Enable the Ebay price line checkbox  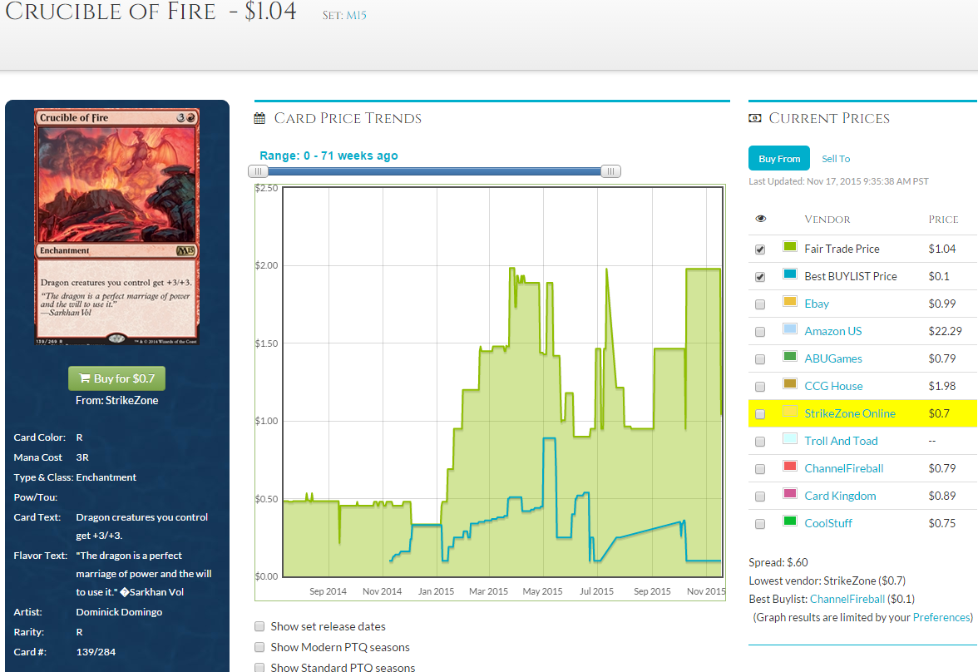coord(760,304)
